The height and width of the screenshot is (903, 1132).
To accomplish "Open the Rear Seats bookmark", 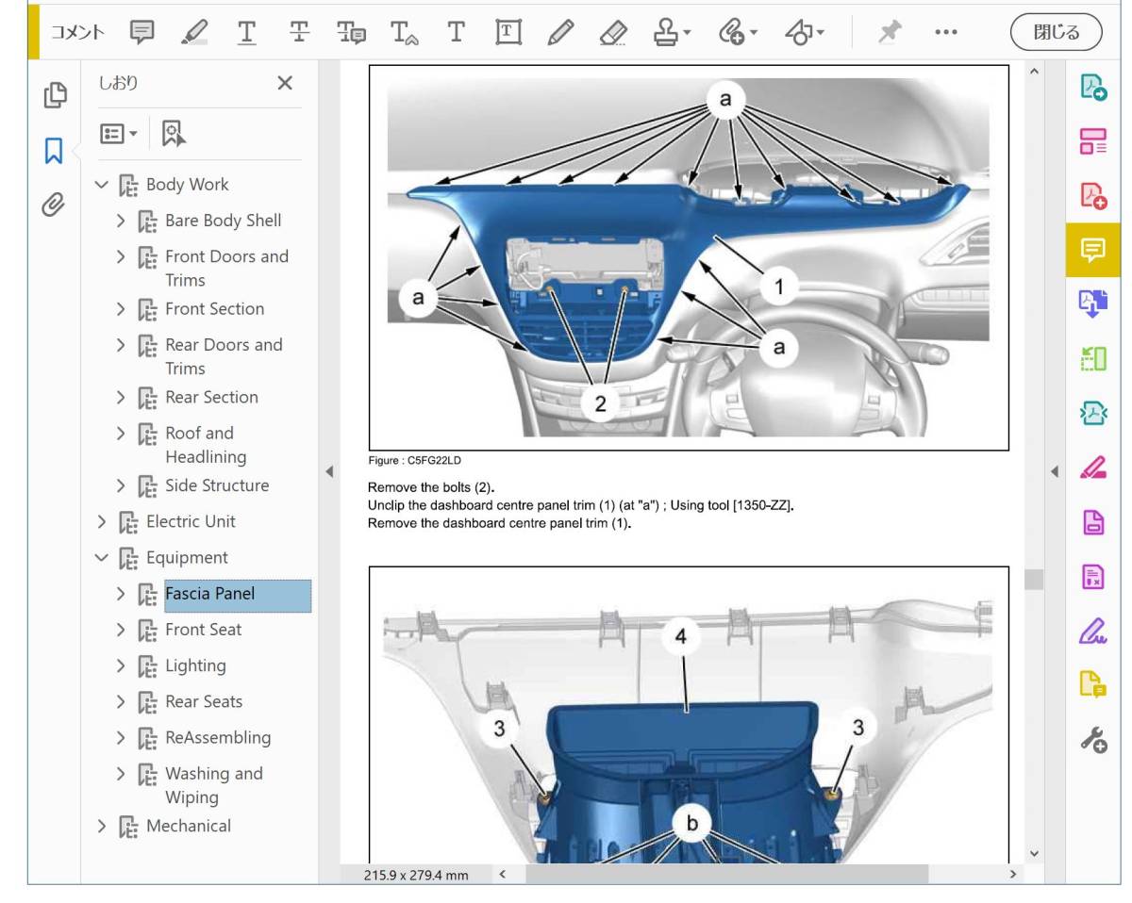I will point(204,701).
